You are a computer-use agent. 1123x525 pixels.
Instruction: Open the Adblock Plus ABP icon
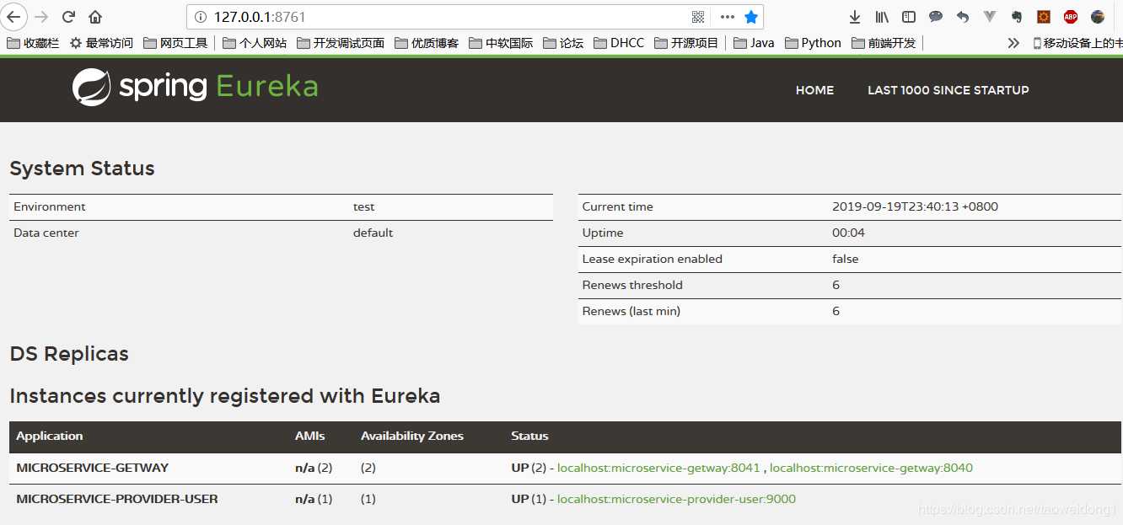[x=1071, y=17]
